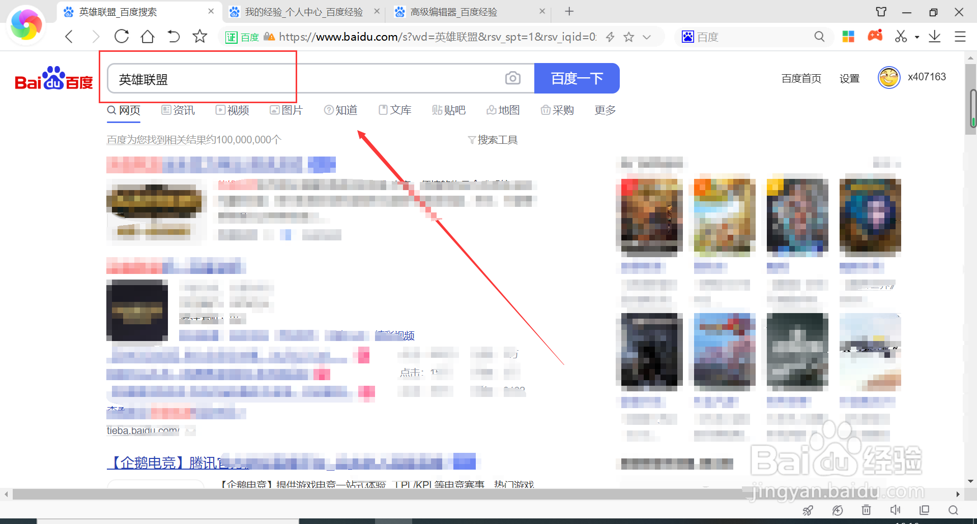Expand the address bar dropdown chevron
This screenshot has height=524, width=977.
(x=647, y=37)
